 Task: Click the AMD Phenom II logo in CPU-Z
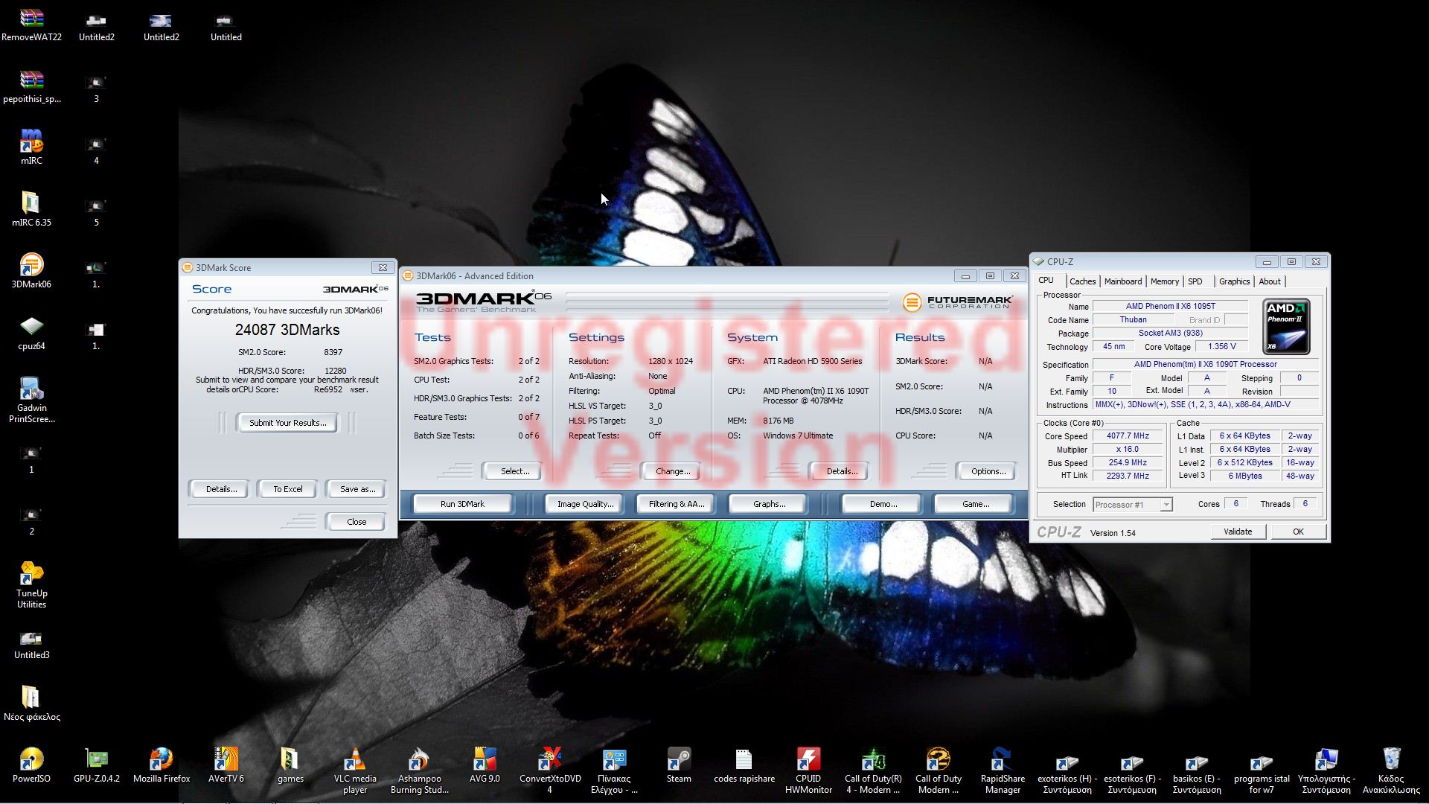tap(1286, 326)
